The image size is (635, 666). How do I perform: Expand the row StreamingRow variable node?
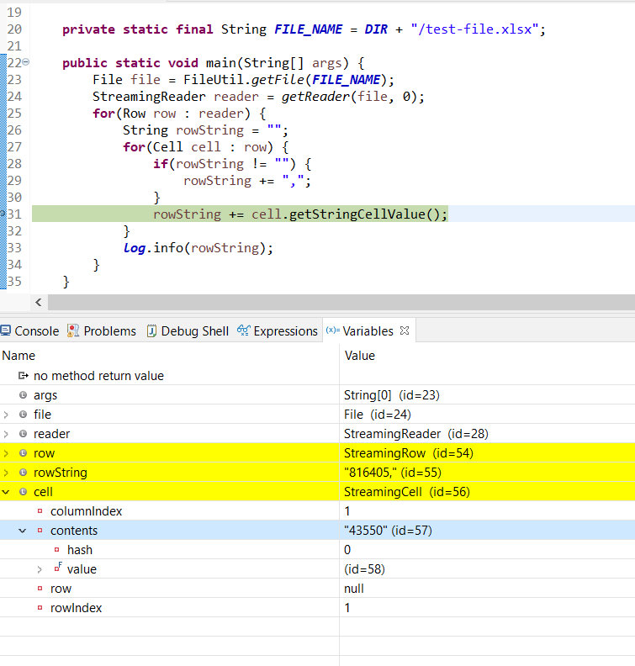pos(6,453)
